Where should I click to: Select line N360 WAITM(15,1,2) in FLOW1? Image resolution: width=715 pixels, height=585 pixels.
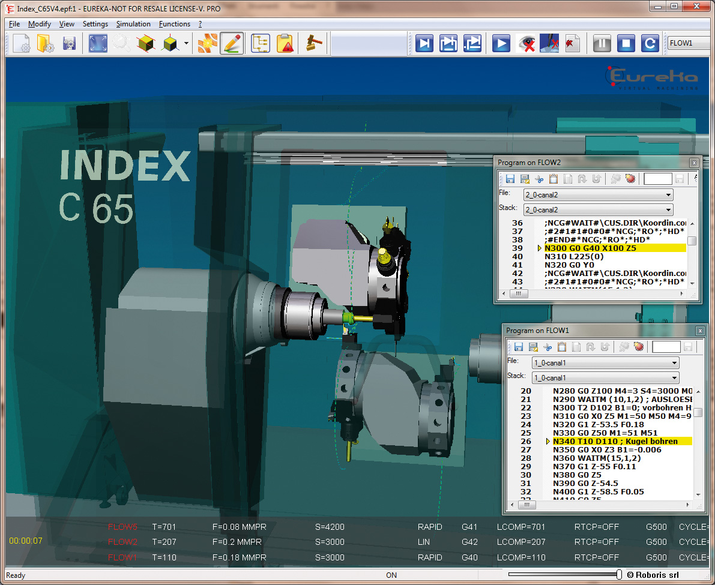pos(597,458)
